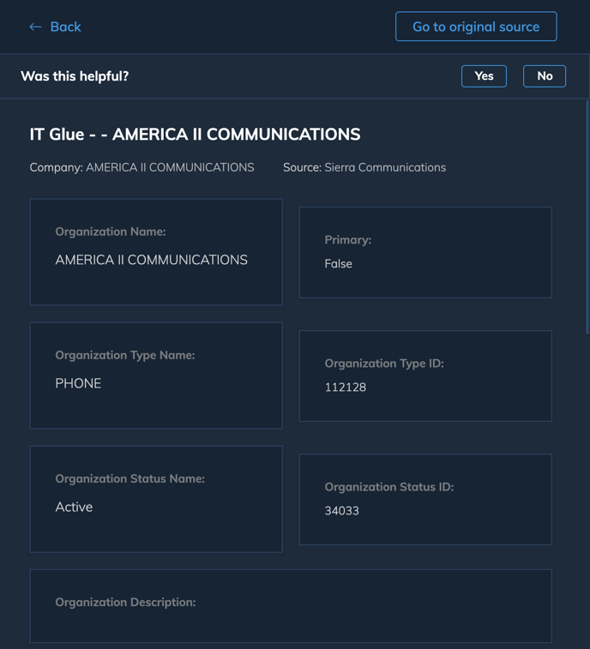
Task: Click the Was this helpful? prompt text
Action: [75, 76]
